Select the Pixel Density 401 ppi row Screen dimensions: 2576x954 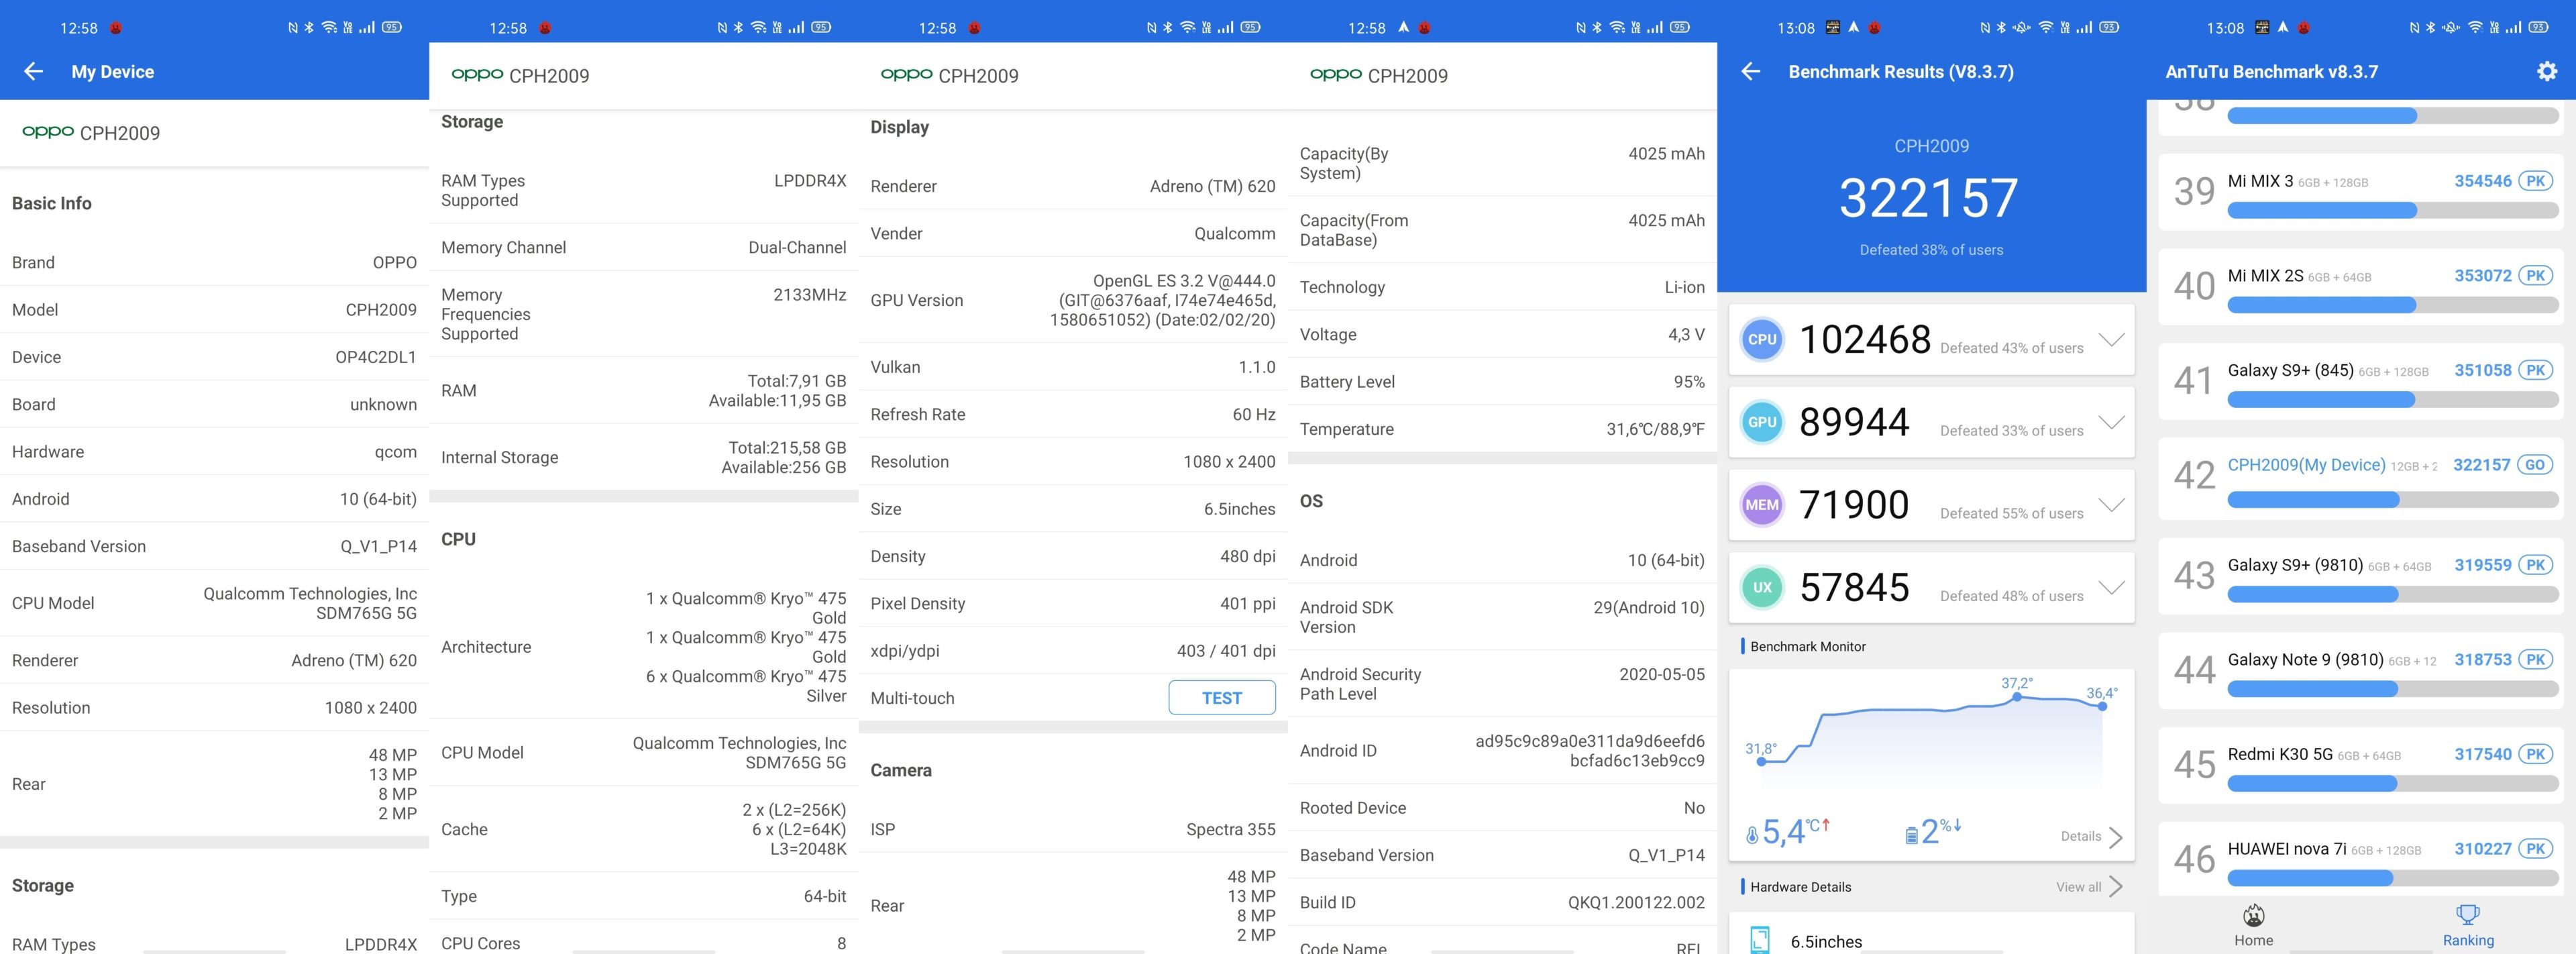[1072, 603]
